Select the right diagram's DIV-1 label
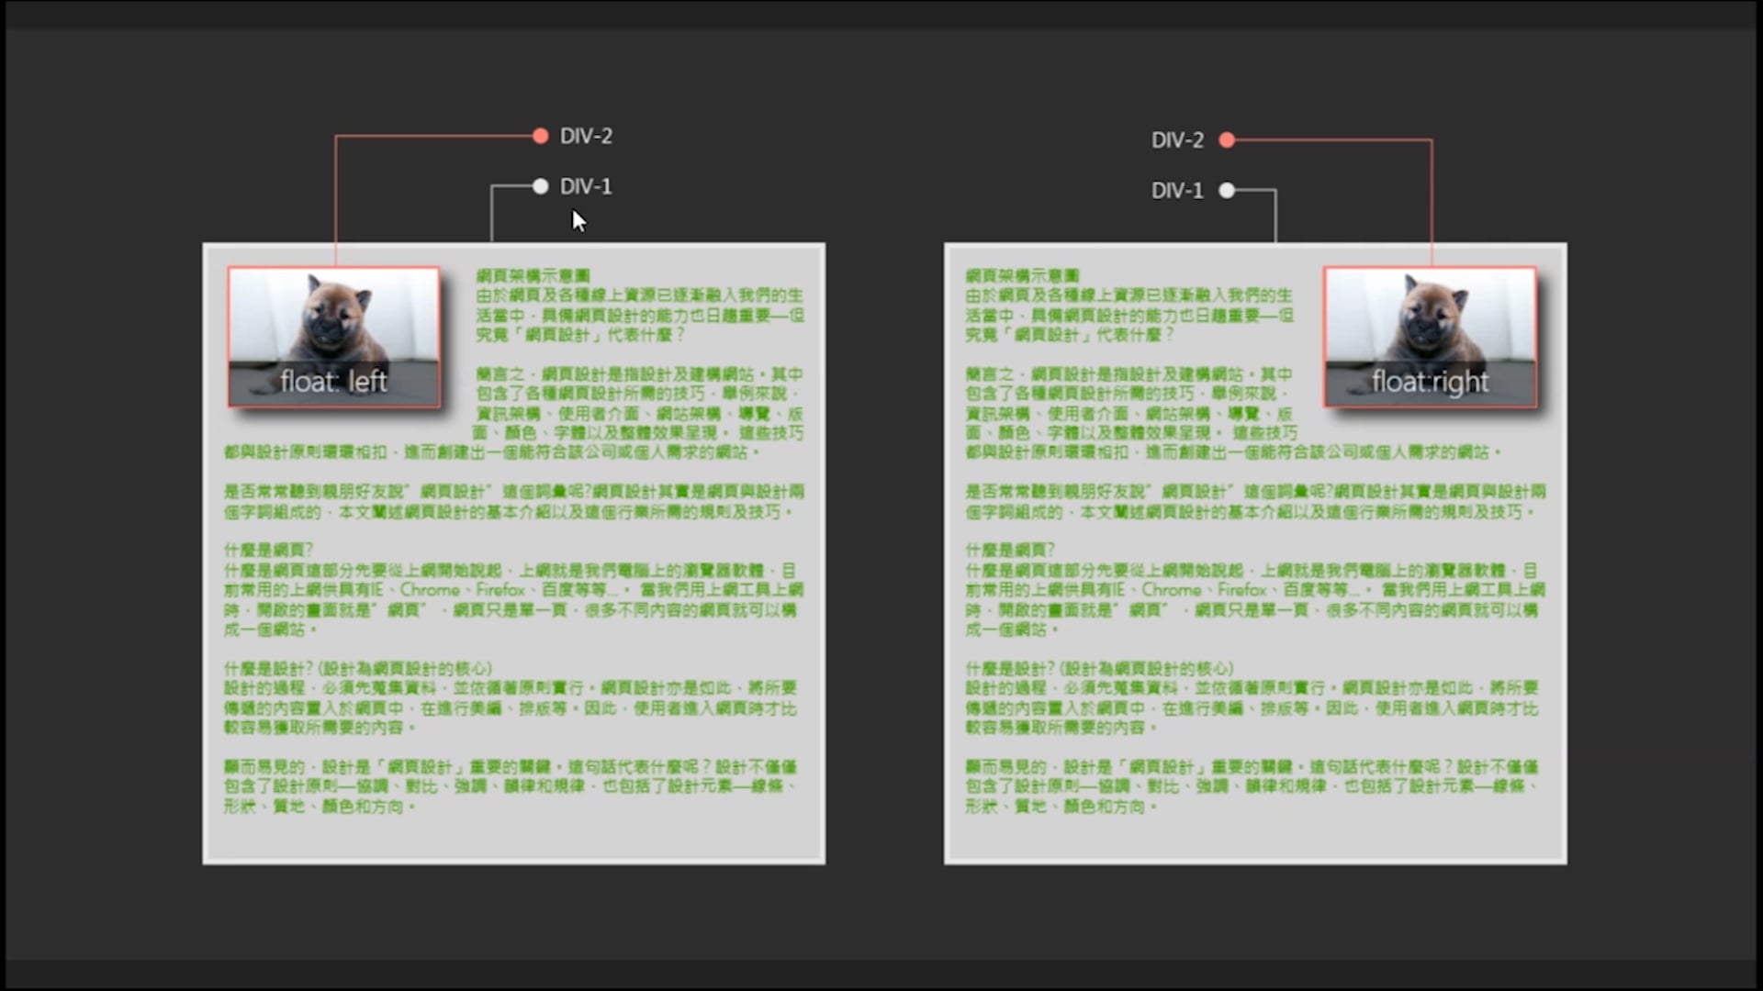 tap(1177, 191)
